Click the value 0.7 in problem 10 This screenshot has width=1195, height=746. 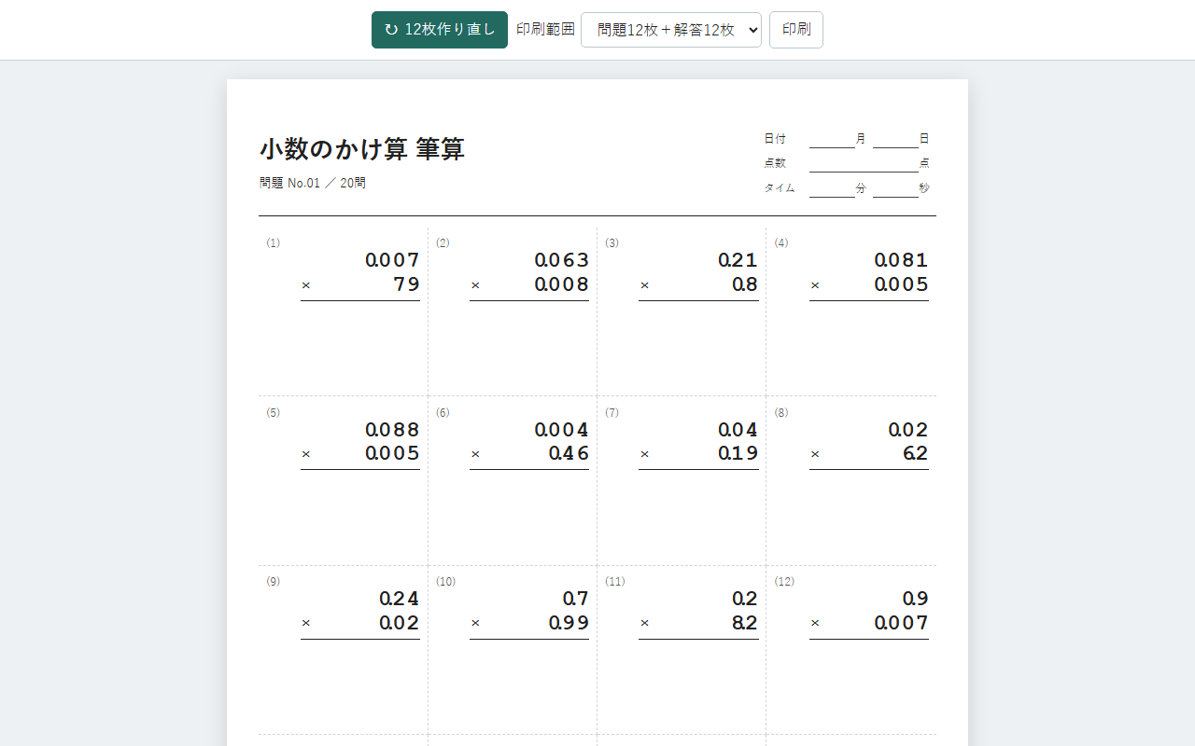click(x=576, y=599)
